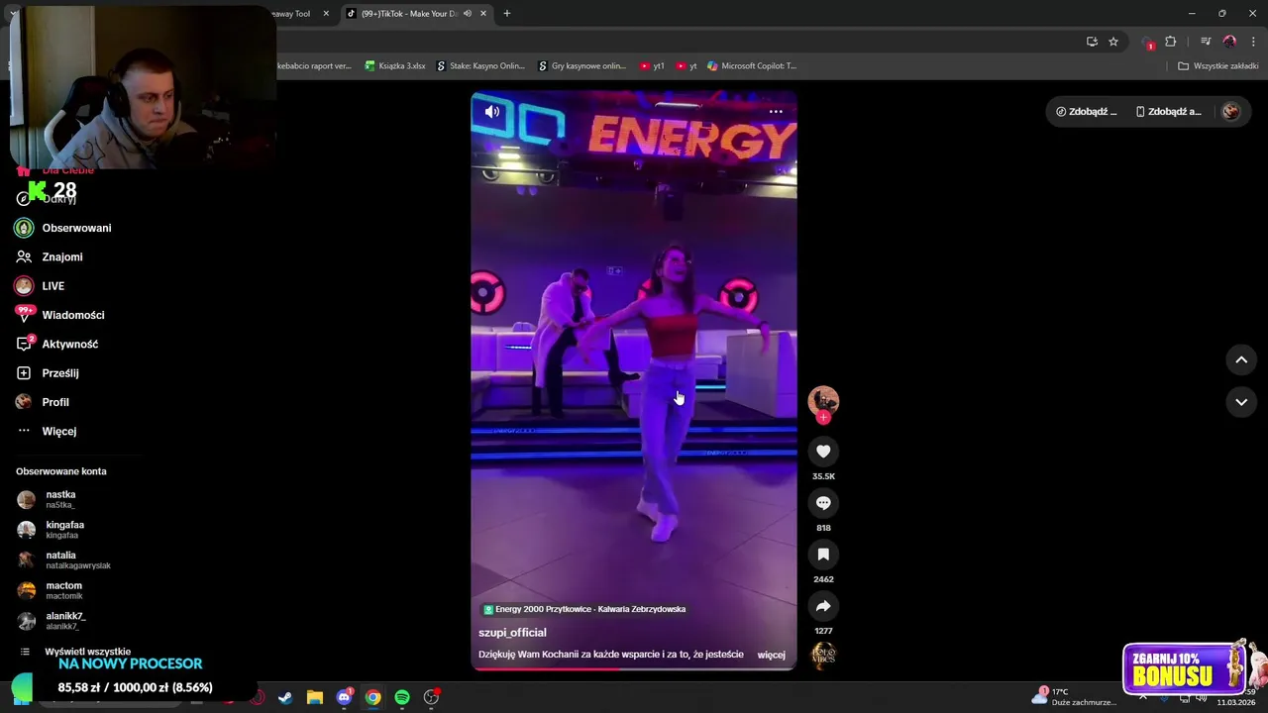Open Steam from the taskbar
The image size is (1268, 713).
pyautogui.click(x=285, y=698)
